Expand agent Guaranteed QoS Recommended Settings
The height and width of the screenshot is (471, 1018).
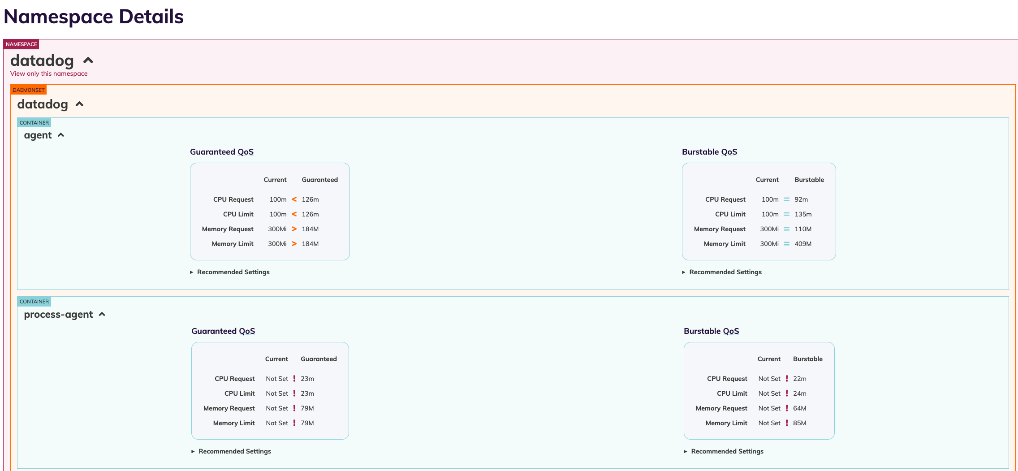(x=230, y=272)
